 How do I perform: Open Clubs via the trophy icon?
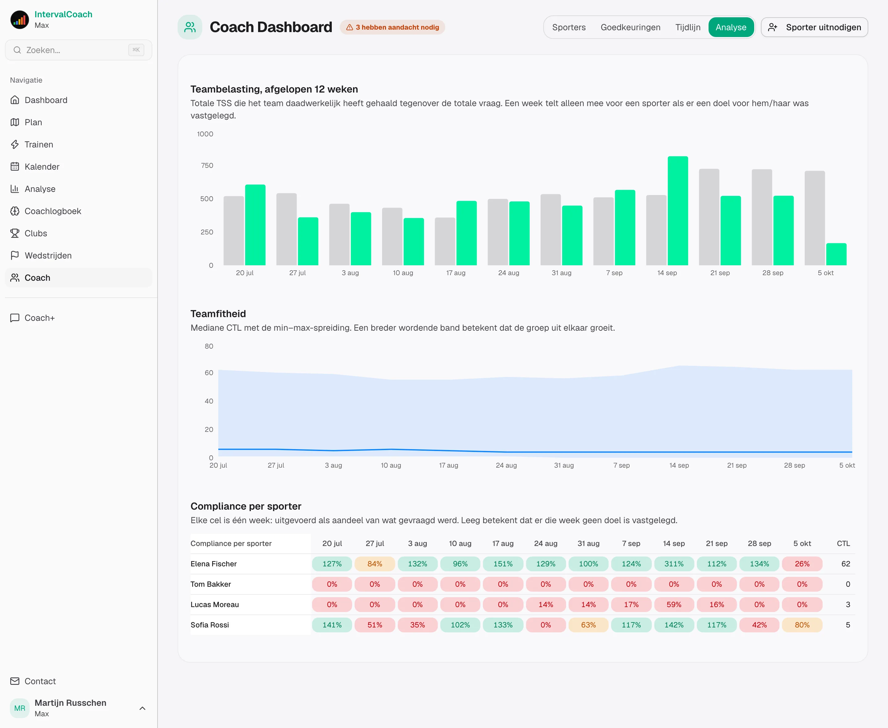pos(15,233)
